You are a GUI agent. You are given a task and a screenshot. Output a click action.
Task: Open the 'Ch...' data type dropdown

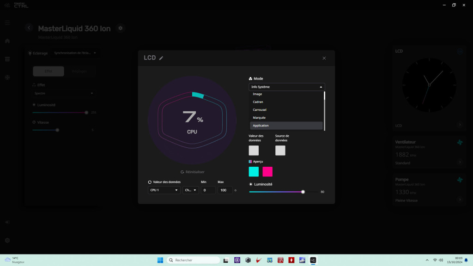click(x=191, y=190)
